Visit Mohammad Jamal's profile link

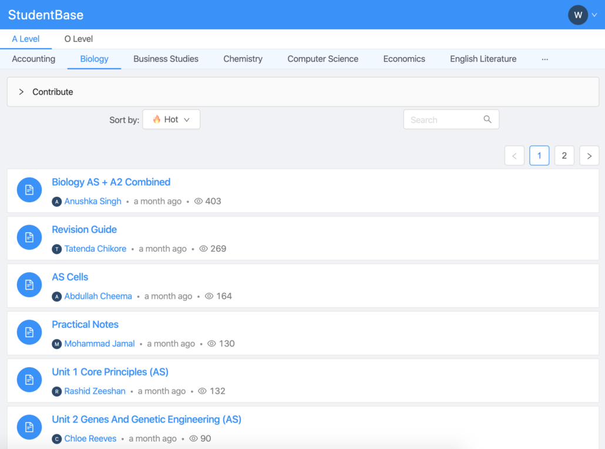[x=99, y=344]
